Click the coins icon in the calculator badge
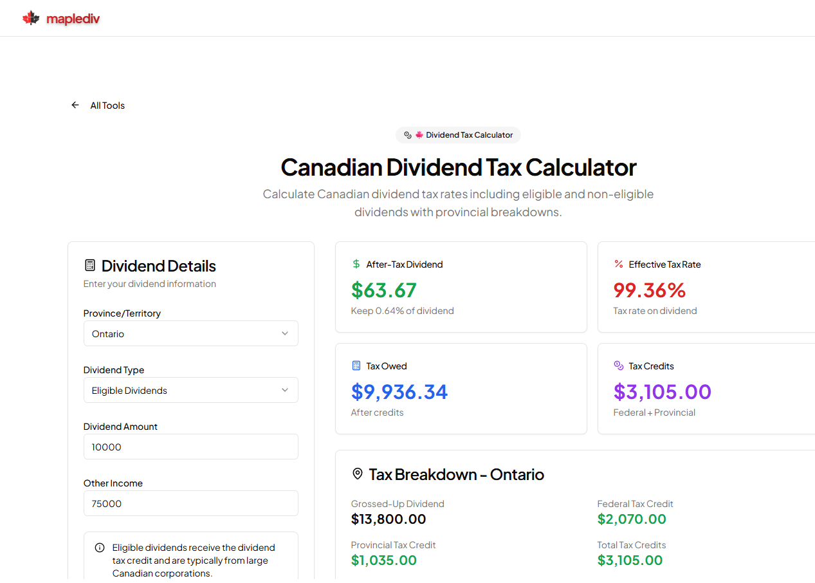815x583 pixels. [x=407, y=135]
